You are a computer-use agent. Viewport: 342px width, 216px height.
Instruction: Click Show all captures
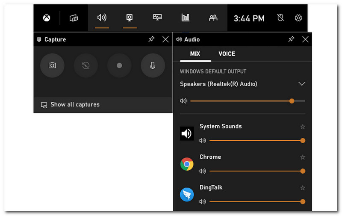click(103, 105)
